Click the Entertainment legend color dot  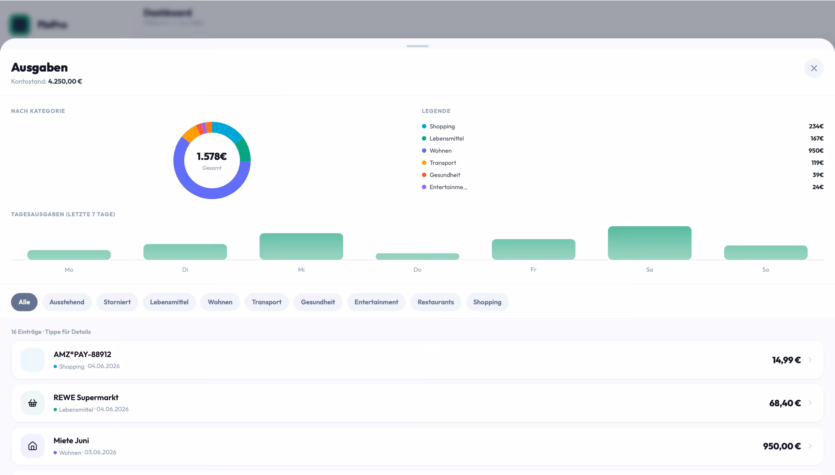pos(424,187)
